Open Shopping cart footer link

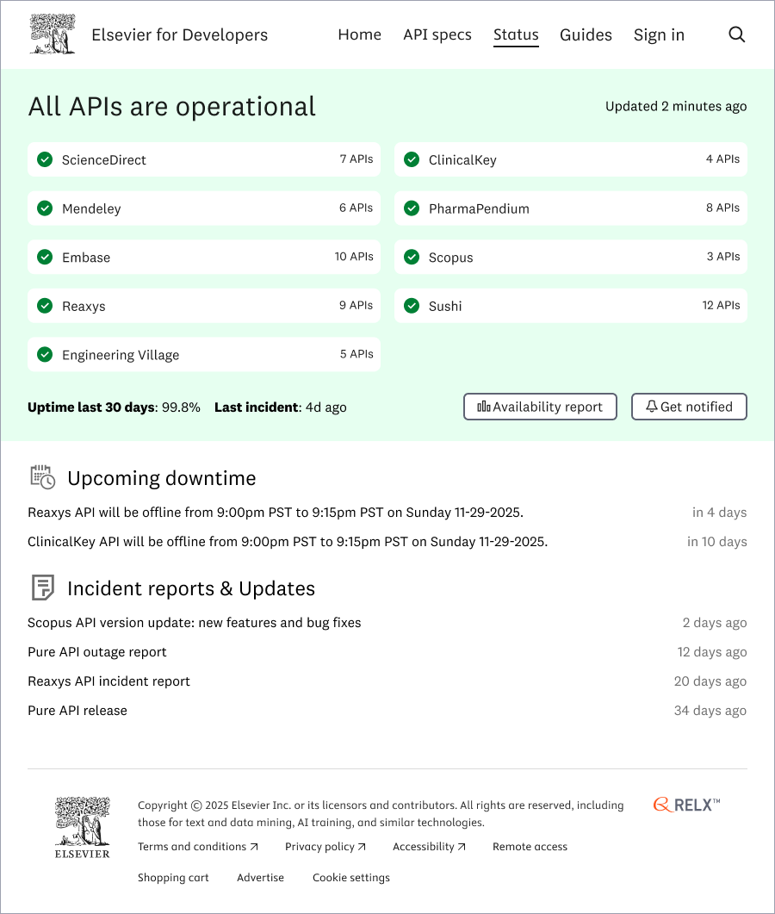173,877
